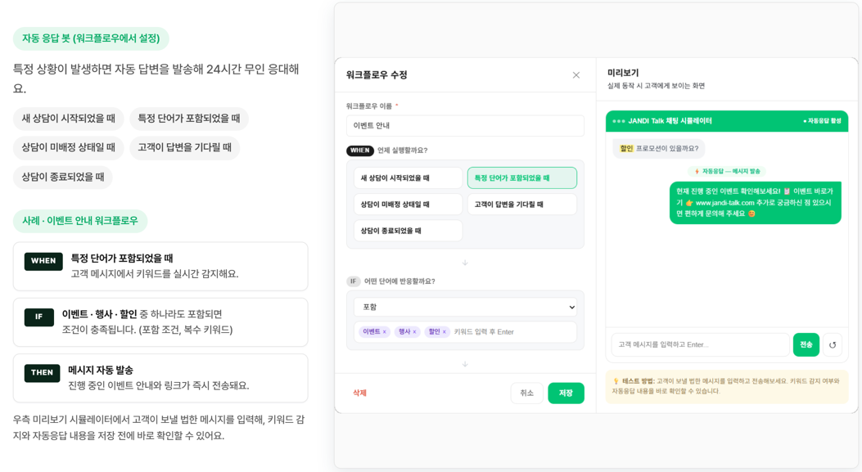Choose 상담이 종료되었을 때 trigger
Viewport: 862px width, 472px height.
pyautogui.click(x=408, y=231)
